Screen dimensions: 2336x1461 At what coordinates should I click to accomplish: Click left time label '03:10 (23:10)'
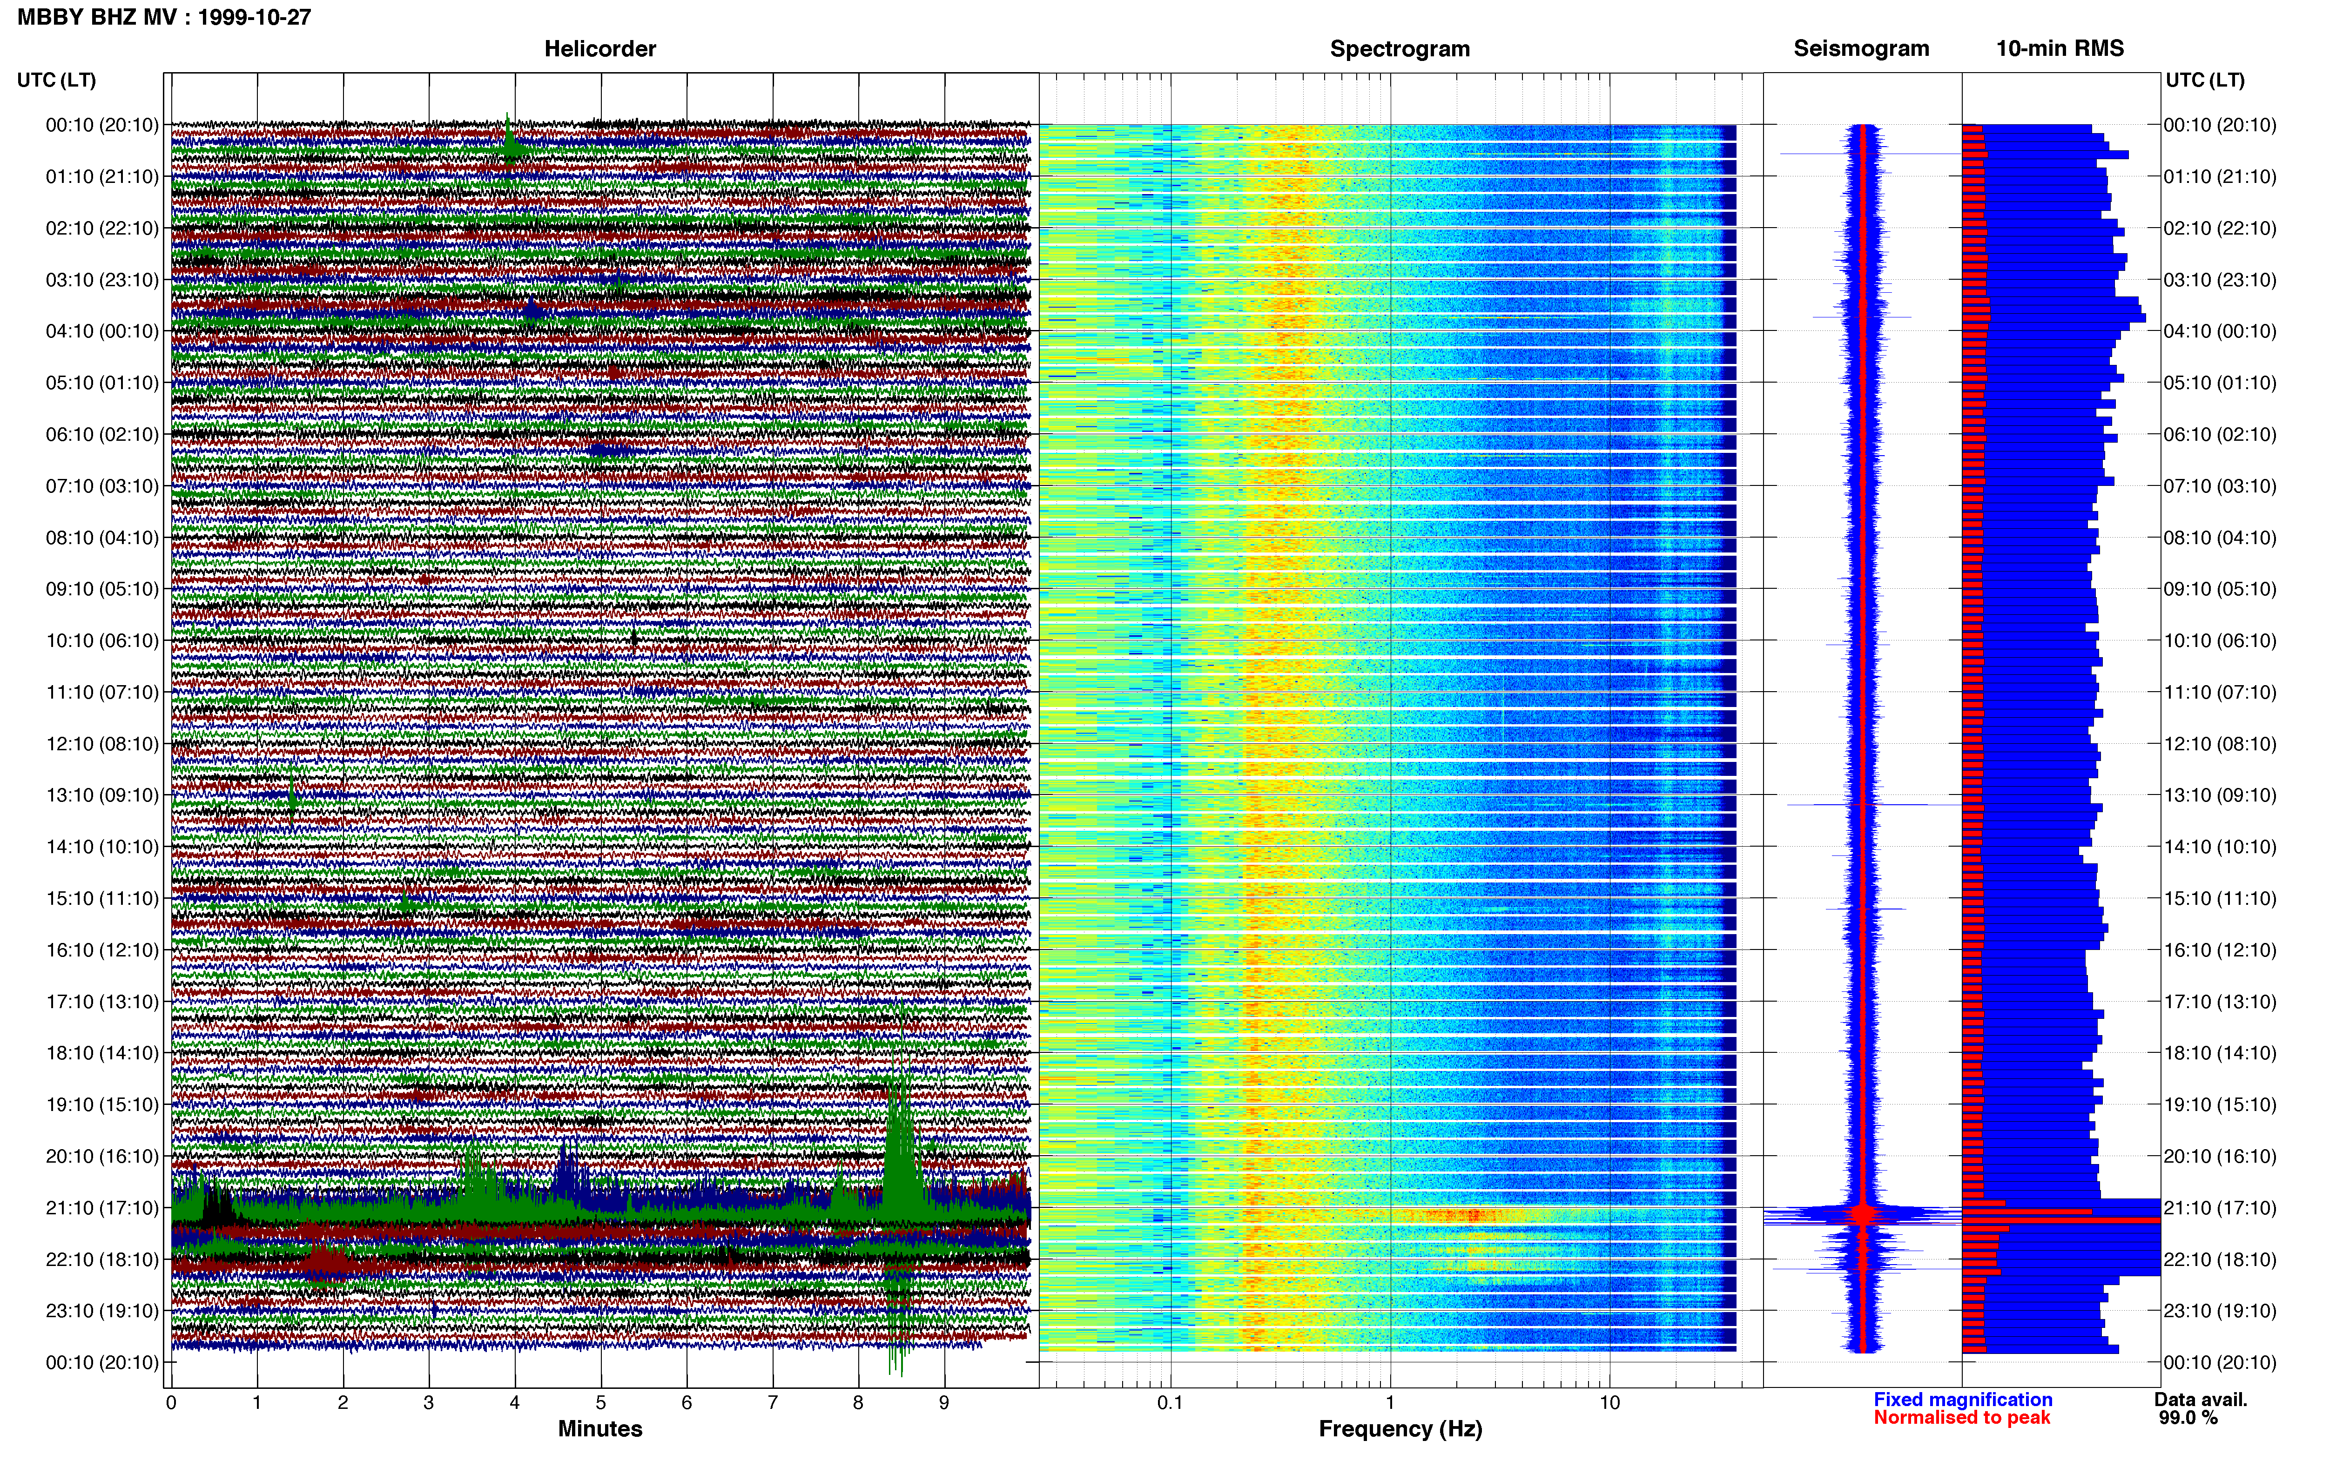pyautogui.click(x=102, y=279)
